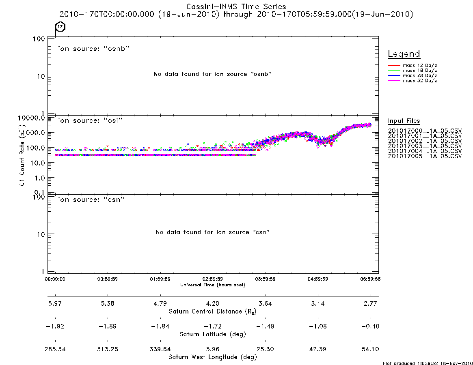Select file 201017001_L1A_05.CSV
The image size is (473, 365).
coord(425,136)
